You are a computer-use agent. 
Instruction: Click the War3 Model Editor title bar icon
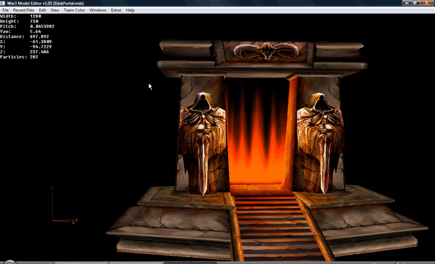(3, 3)
